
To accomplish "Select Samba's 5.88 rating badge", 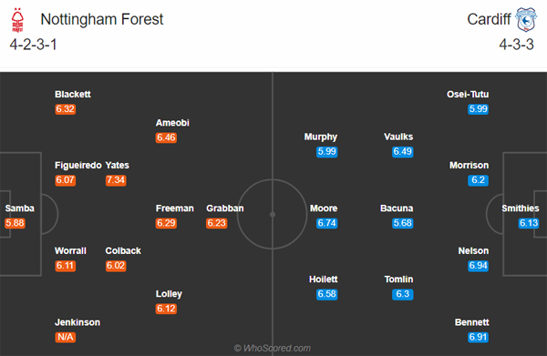I will coord(15,223).
